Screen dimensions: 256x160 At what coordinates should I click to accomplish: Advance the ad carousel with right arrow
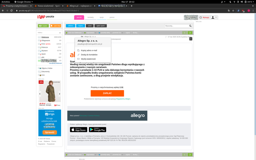[60, 94]
